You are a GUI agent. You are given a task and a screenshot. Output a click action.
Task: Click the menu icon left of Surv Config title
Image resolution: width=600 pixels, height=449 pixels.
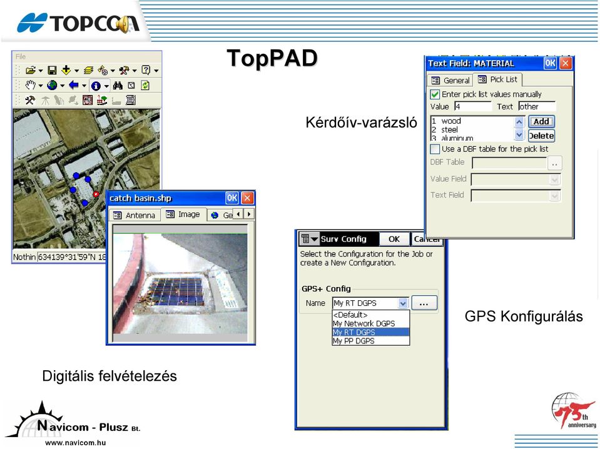pyautogui.click(x=310, y=239)
